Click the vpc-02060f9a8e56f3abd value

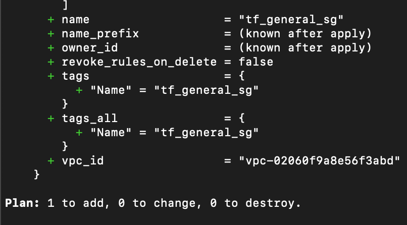tap(320, 161)
